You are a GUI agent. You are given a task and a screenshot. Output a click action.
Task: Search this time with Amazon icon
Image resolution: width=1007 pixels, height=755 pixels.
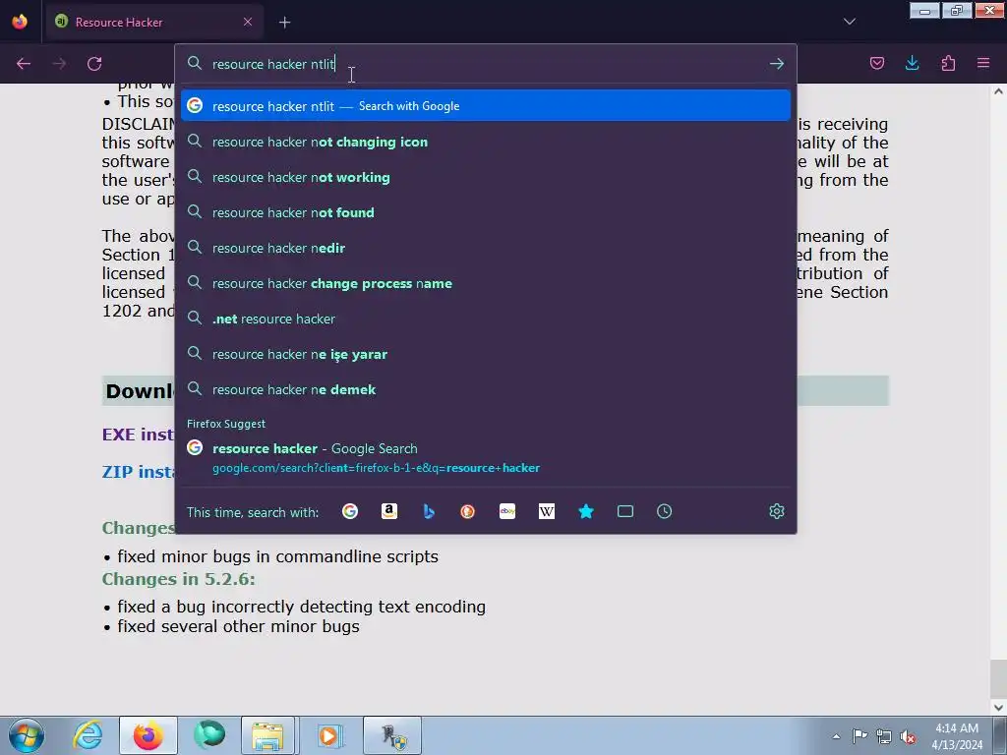pos(389,511)
